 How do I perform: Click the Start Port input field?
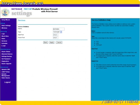pyautogui.click(x=56, y=35)
